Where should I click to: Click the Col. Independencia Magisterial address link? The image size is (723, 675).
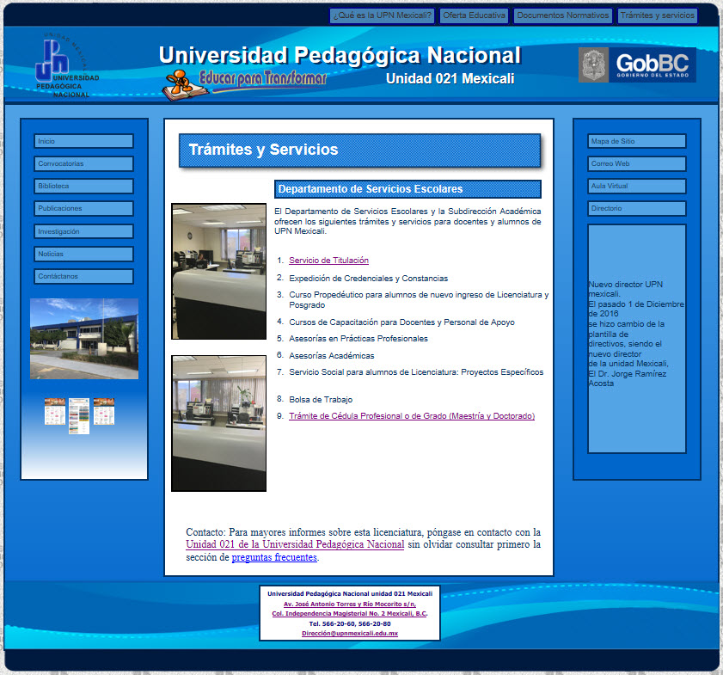[350, 614]
